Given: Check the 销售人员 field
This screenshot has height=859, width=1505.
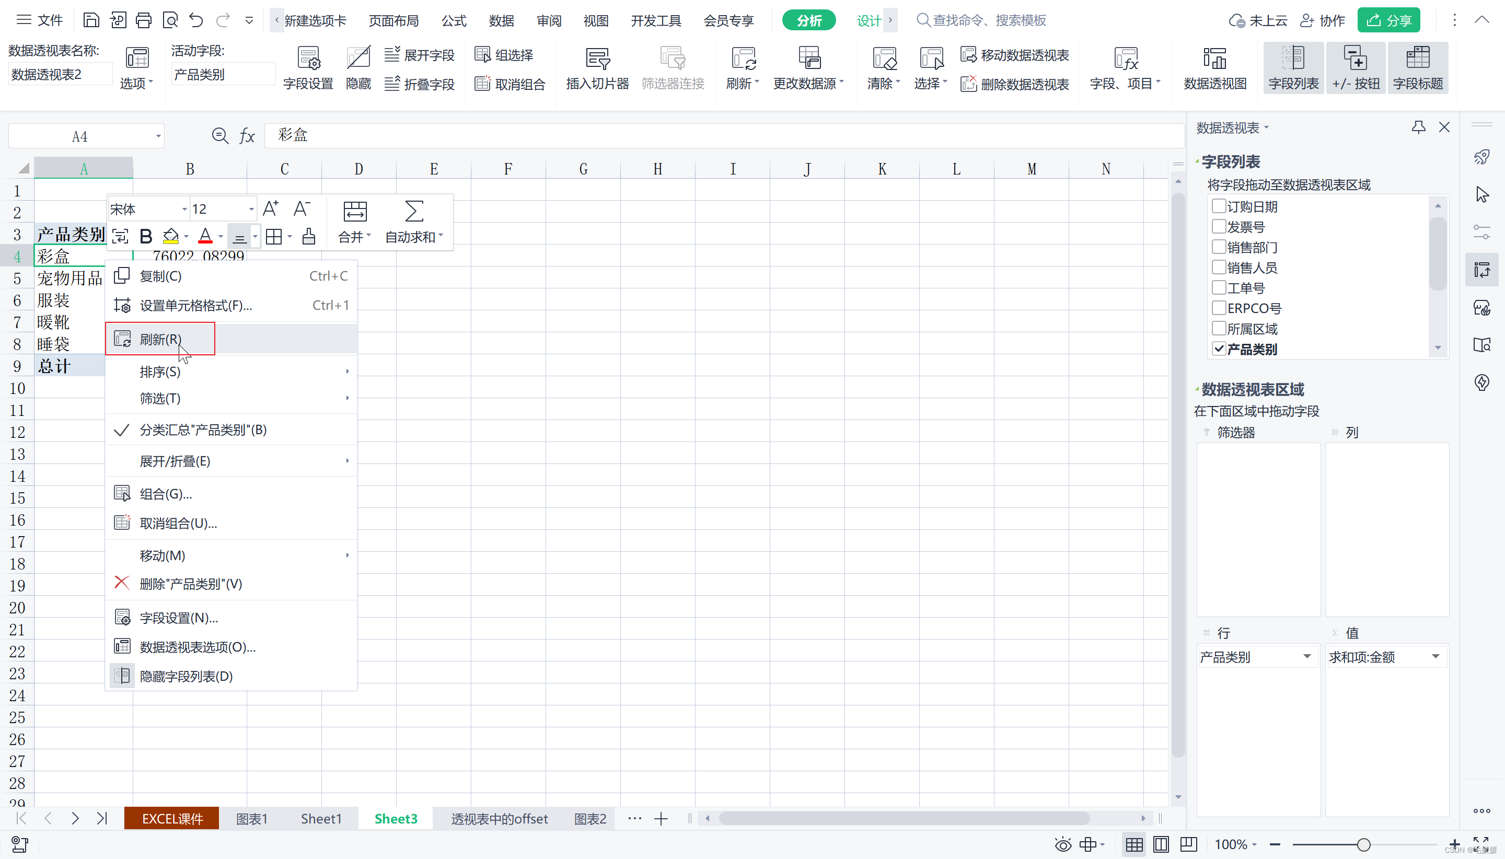Looking at the screenshot, I should tap(1219, 266).
